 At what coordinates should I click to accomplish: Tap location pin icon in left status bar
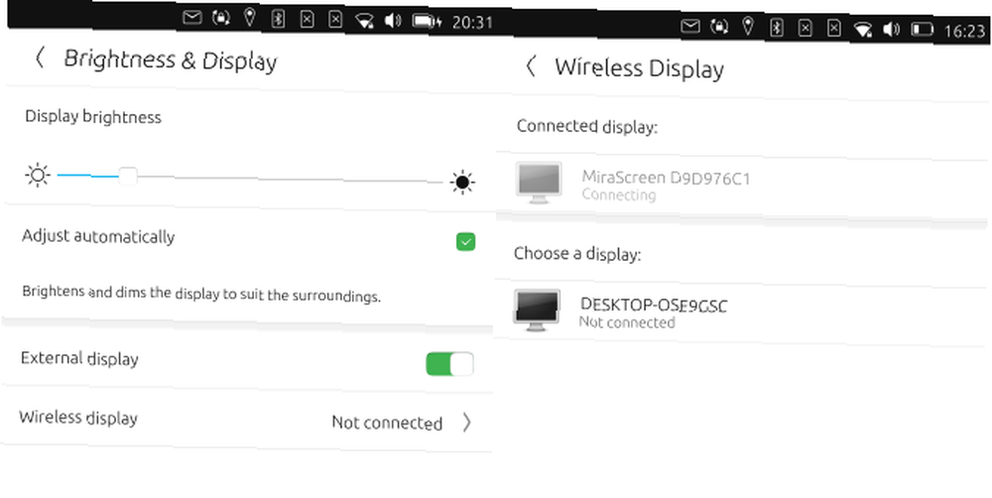click(x=250, y=18)
